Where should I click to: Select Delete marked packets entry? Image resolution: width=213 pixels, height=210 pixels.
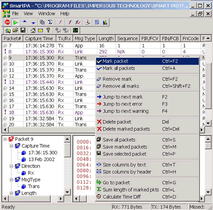pyautogui.click(x=147, y=129)
